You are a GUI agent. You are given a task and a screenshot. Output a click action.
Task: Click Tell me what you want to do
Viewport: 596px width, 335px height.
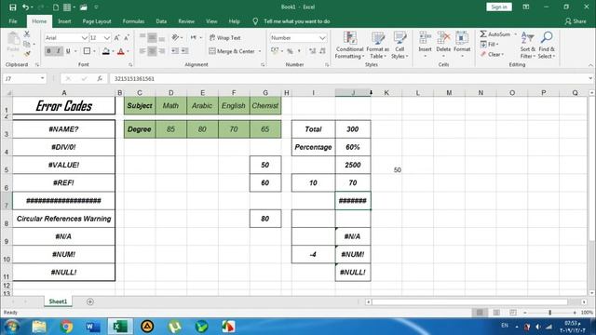click(x=296, y=21)
